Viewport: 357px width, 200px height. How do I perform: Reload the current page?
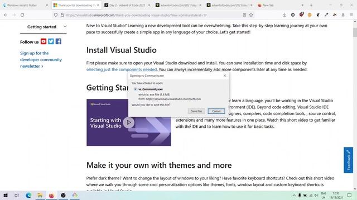(22, 15)
